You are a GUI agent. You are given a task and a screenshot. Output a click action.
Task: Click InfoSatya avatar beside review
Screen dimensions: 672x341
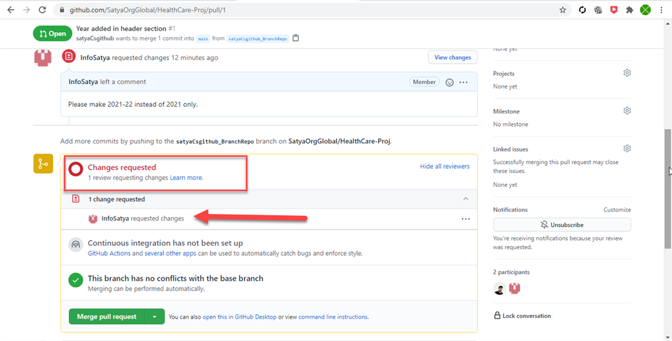tap(43, 58)
